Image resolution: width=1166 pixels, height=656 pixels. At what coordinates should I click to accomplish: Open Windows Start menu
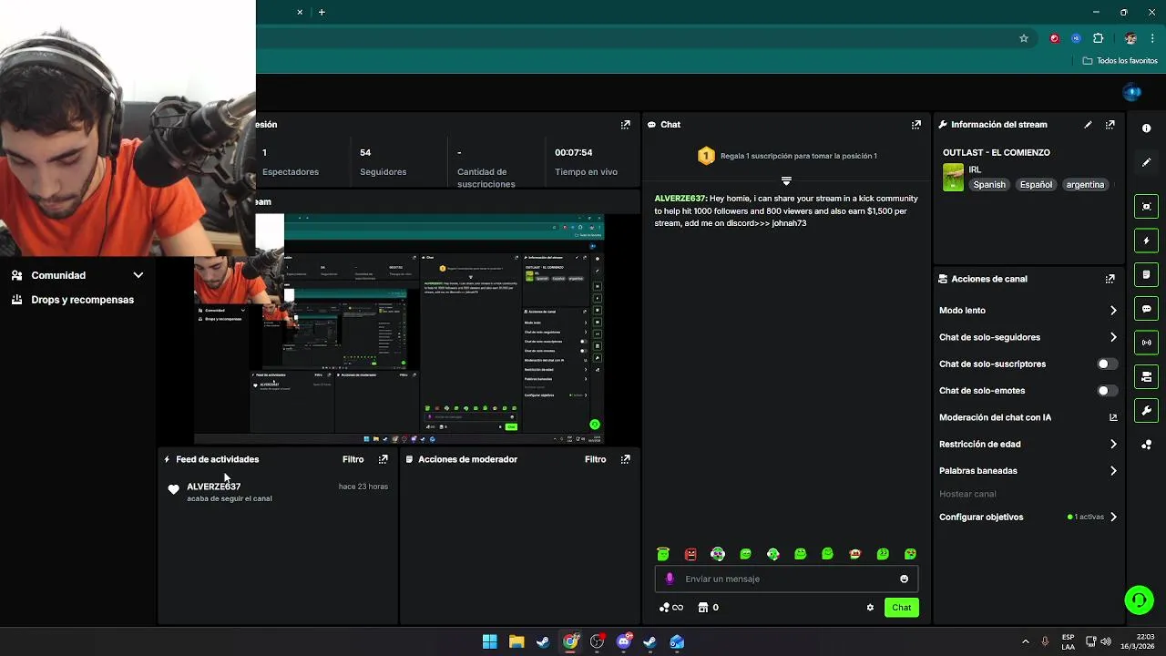click(489, 642)
